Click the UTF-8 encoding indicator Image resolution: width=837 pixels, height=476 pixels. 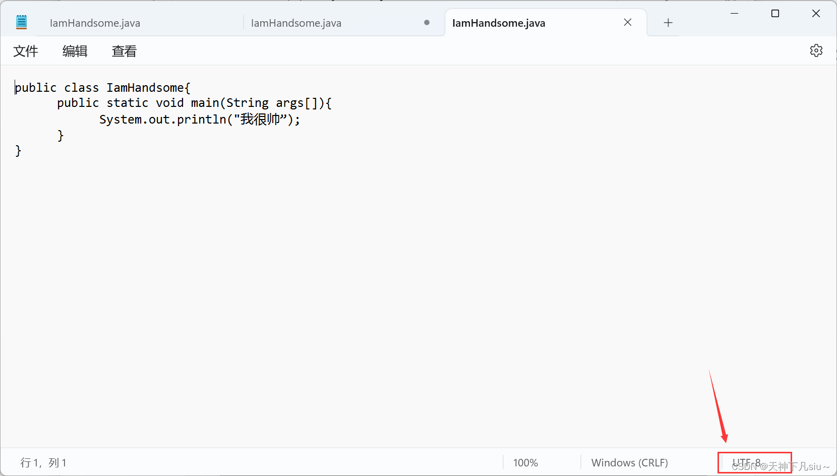746,462
